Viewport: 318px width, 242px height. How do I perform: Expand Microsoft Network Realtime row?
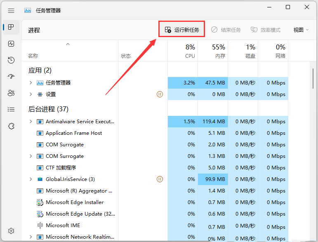tap(31, 237)
